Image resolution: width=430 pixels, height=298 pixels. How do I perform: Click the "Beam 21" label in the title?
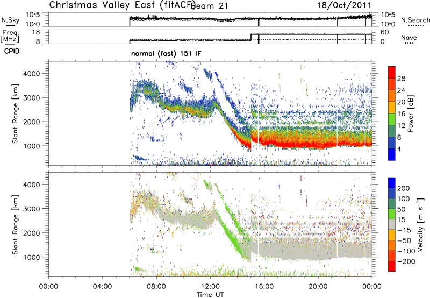click(210, 6)
